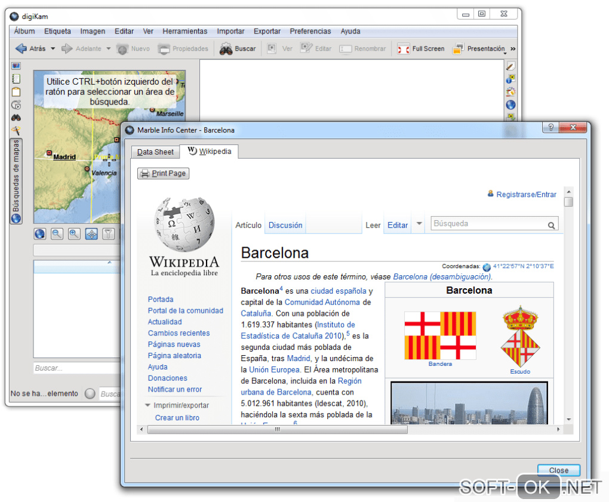Open captions/tags icon in right sidebar
This screenshot has height=502, width=609.
pyautogui.click(x=510, y=116)
